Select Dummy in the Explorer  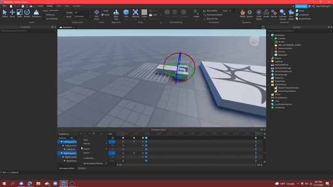point(281,51)
